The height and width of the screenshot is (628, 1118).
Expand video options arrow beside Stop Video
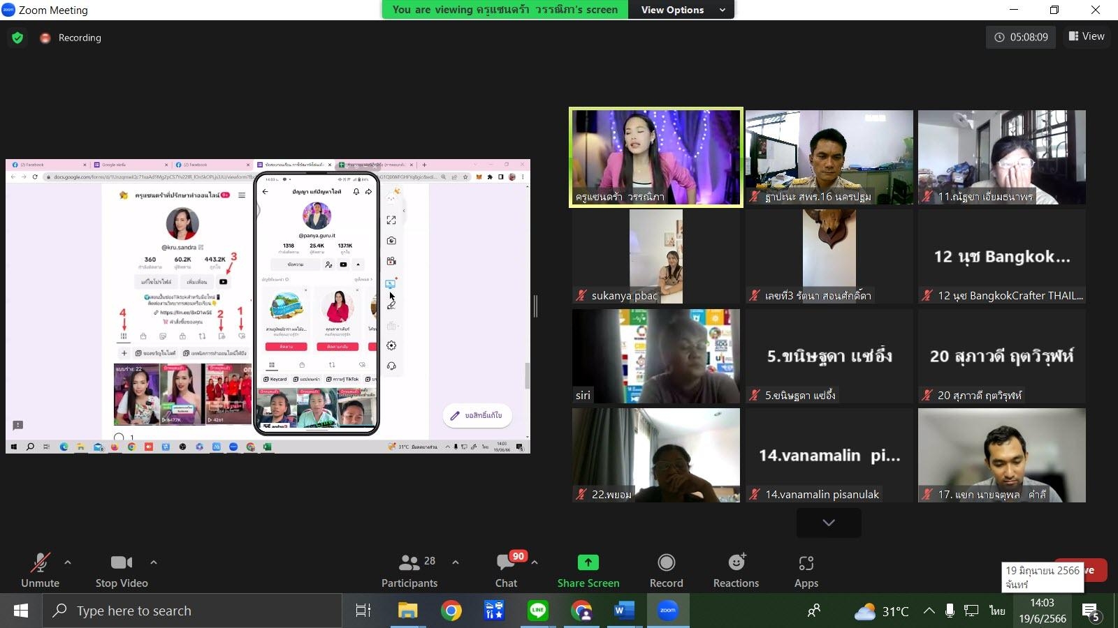click(x=154, y=562)
